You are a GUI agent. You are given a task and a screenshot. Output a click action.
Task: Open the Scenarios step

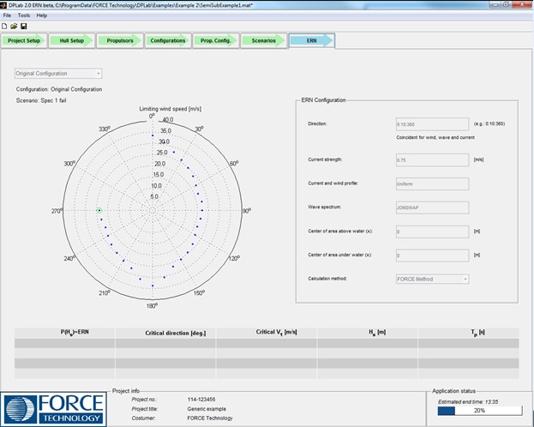[264, 40]
